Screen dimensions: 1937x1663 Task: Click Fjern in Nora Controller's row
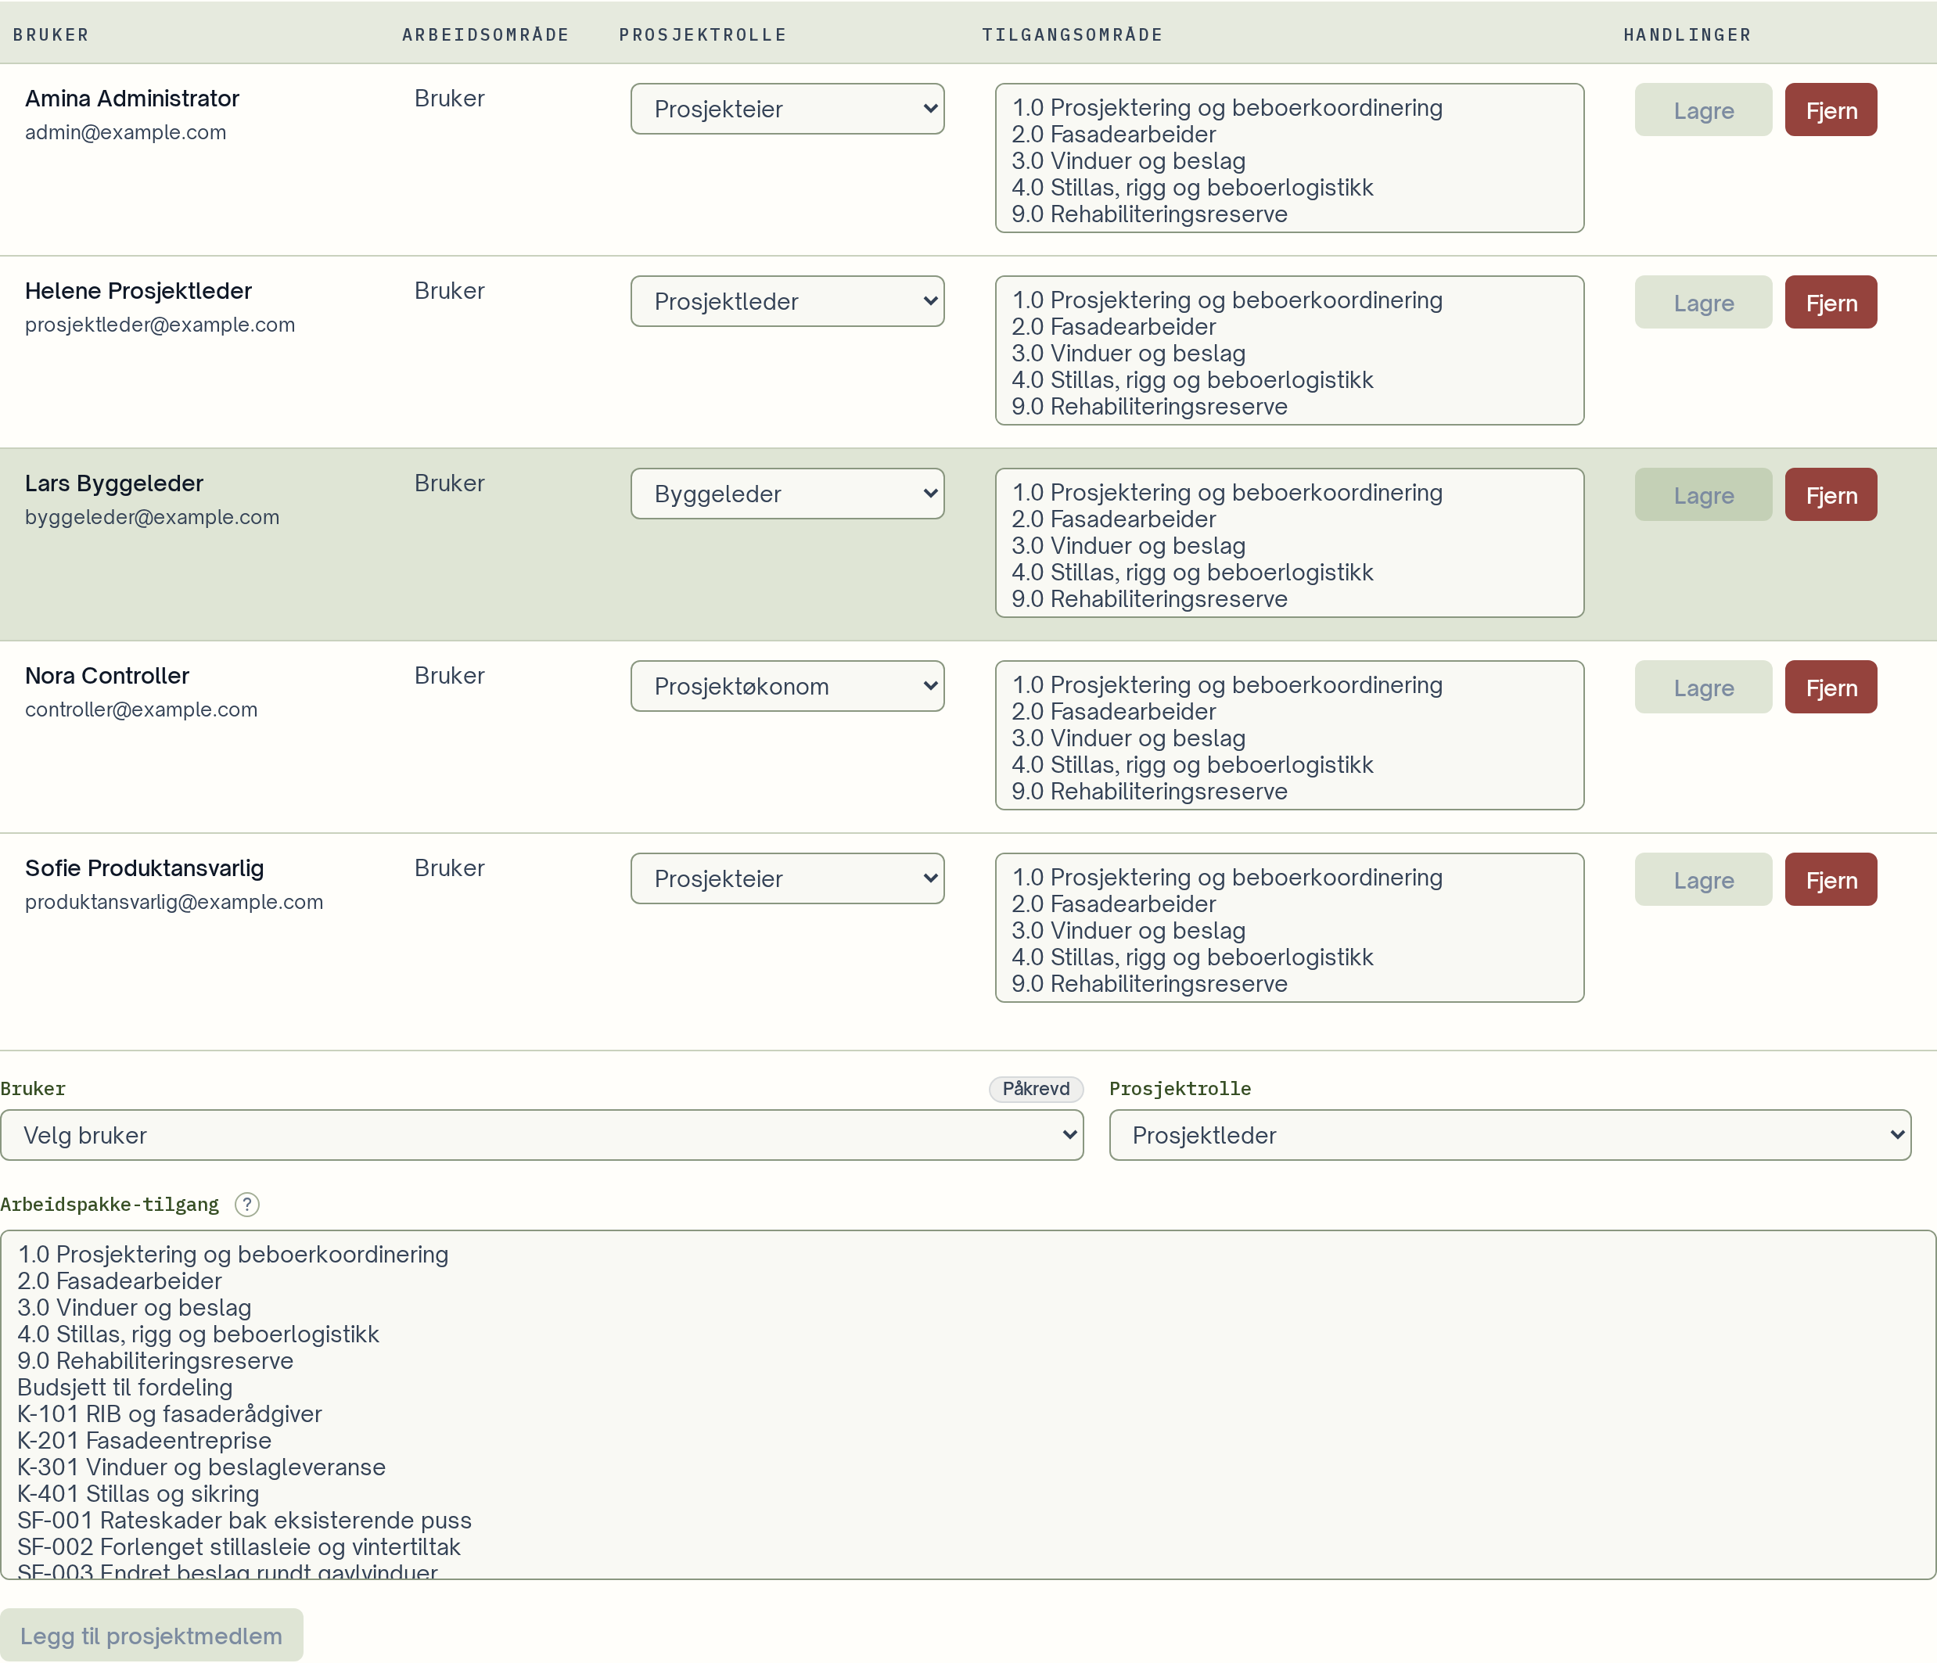[x=1831, y=688]
